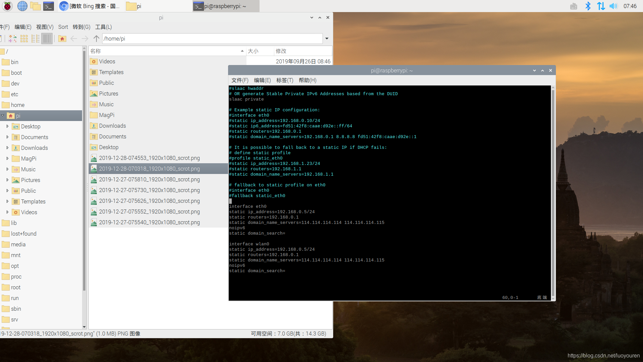Open the volume control icon
The image size is (643, 362).
[613, 6]
